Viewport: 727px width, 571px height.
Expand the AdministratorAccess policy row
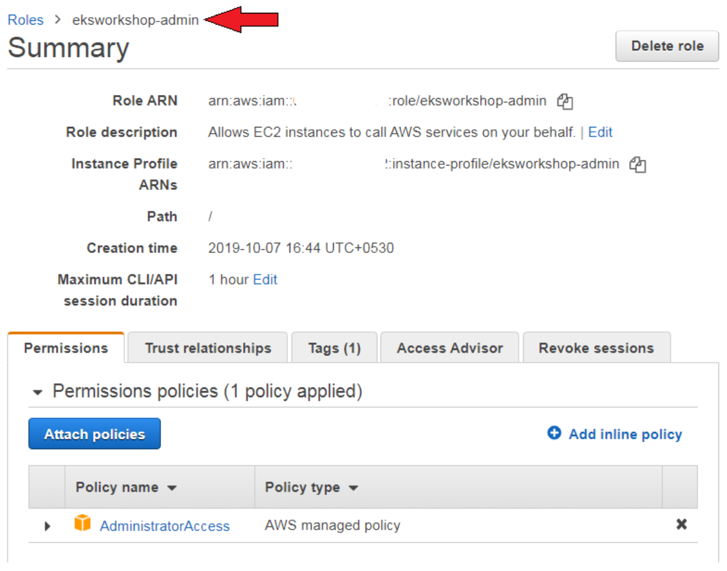tap(47, 526)
